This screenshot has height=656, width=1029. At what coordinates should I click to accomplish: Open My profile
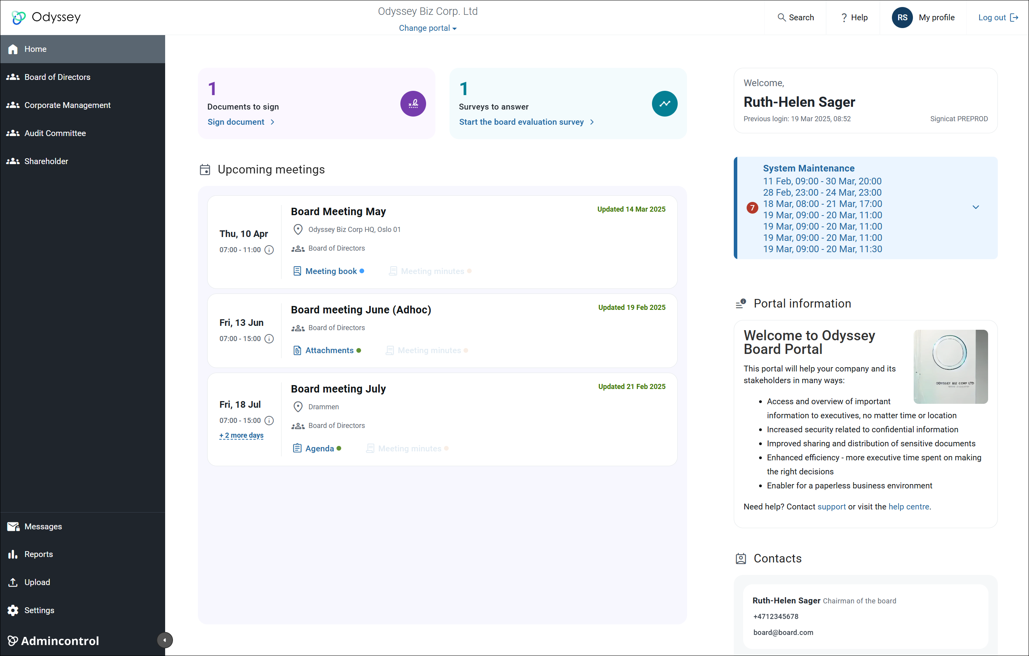click(936, 18)
